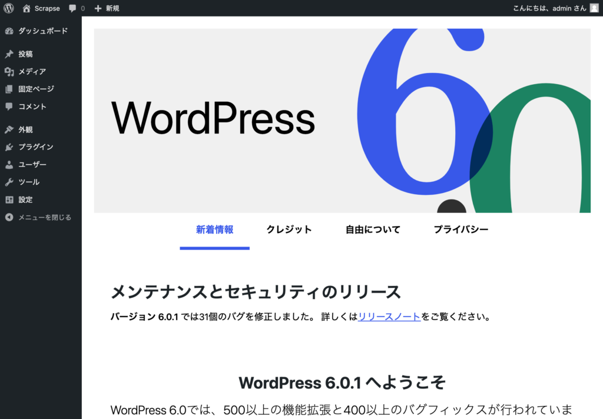Click the メディア media icon

(x=9, y=72)
